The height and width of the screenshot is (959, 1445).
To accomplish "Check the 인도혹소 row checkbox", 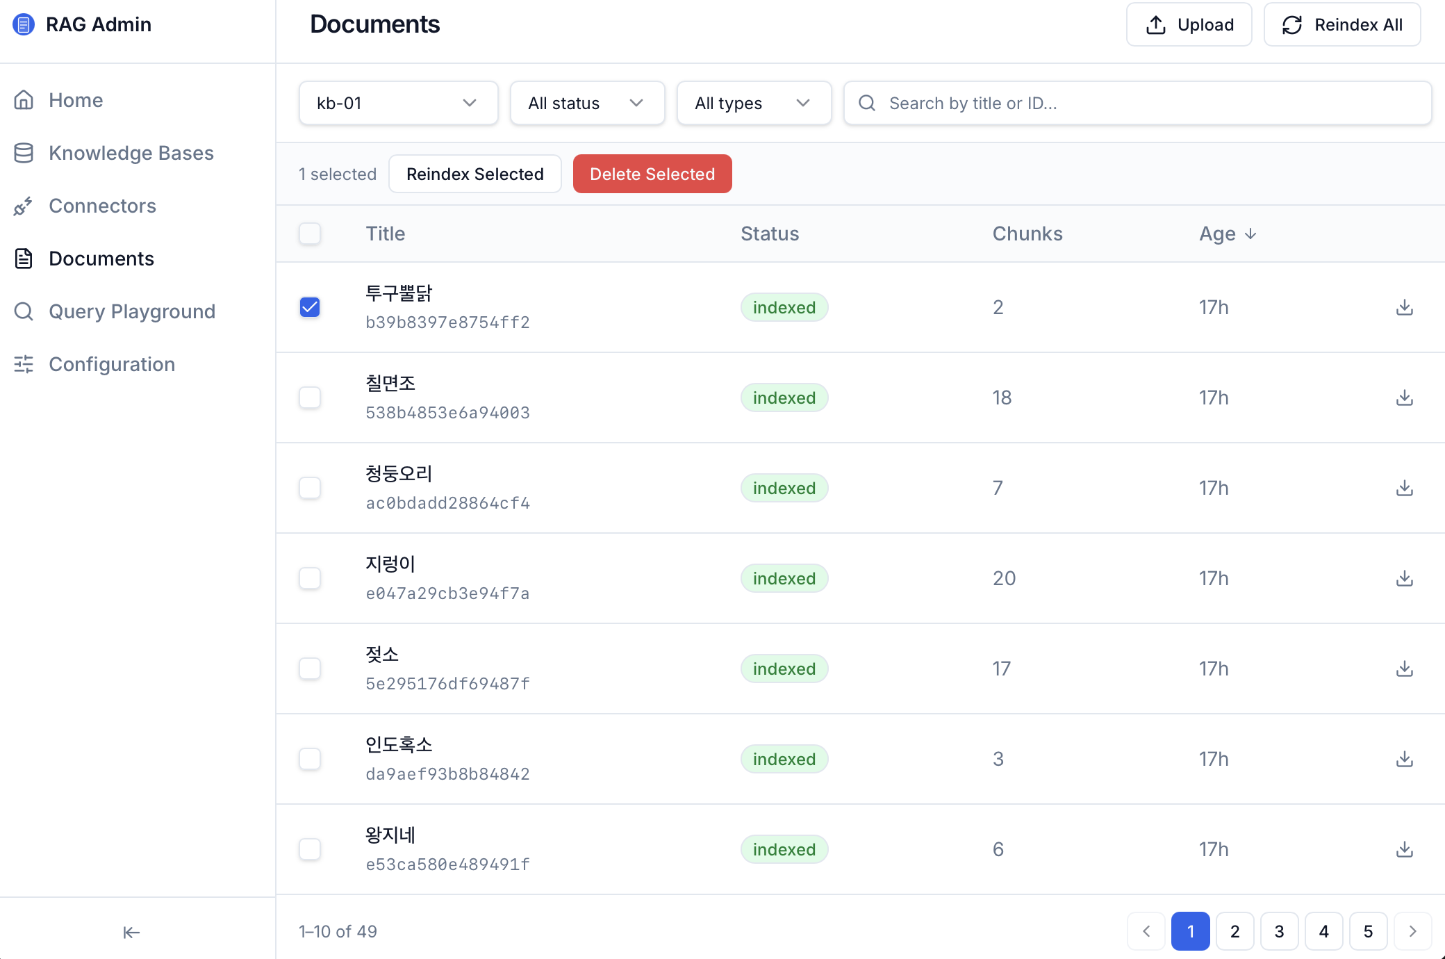I will [x=310, y=759].
